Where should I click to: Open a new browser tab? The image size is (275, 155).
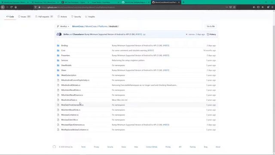coord(183,2)
